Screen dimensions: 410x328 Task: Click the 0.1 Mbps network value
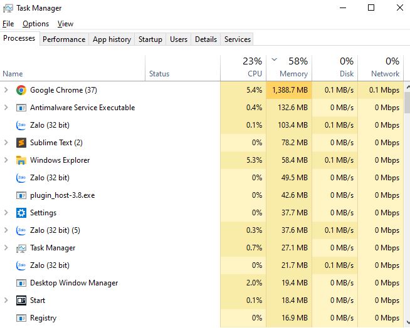coord(384,90)
